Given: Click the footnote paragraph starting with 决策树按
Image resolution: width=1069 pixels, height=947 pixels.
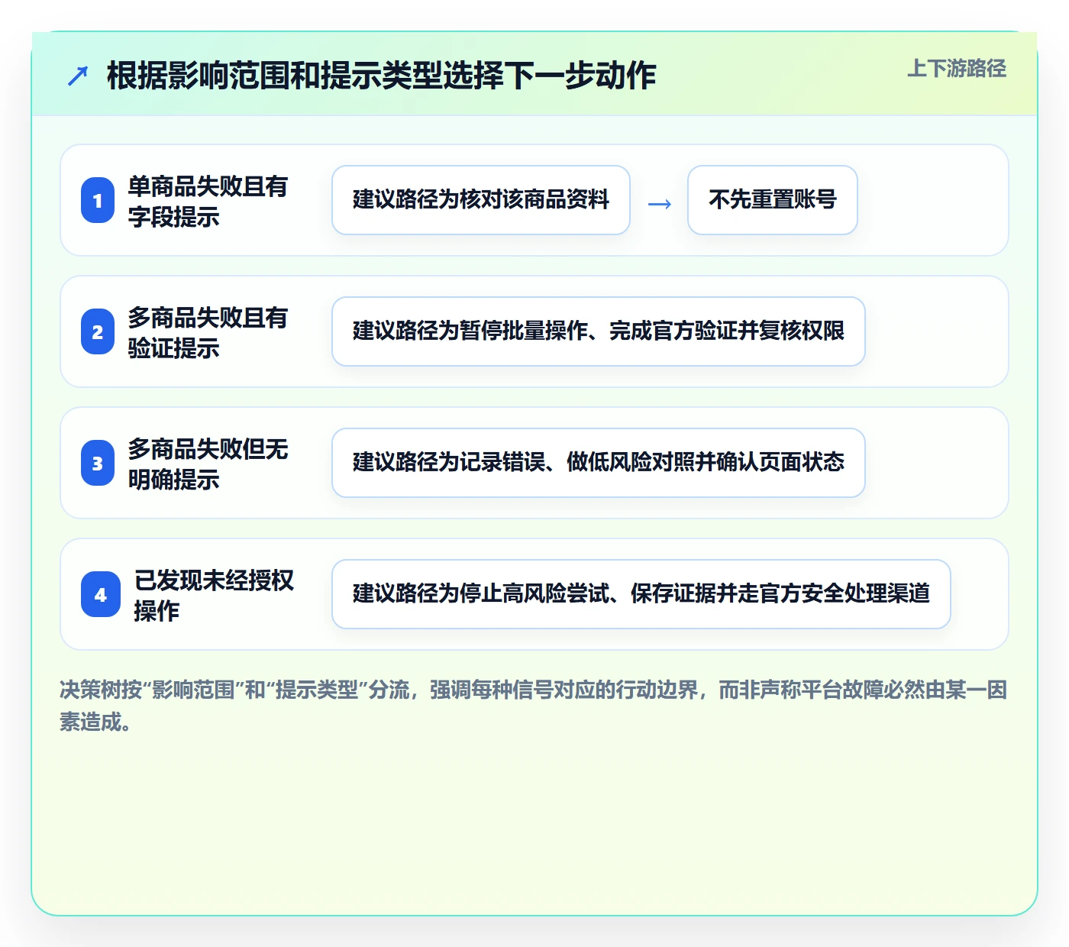Looking at the screenshot, I should (534, 706).
